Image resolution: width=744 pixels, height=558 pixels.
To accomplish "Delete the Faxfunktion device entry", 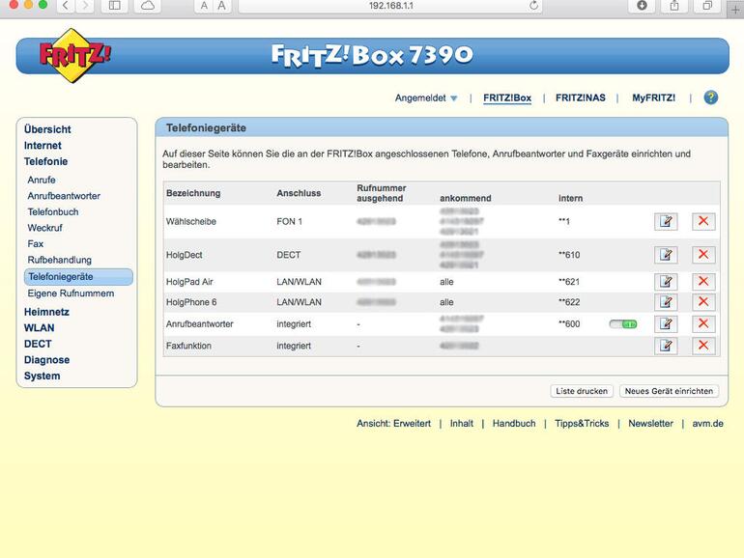I will click(x=703, y=346).
